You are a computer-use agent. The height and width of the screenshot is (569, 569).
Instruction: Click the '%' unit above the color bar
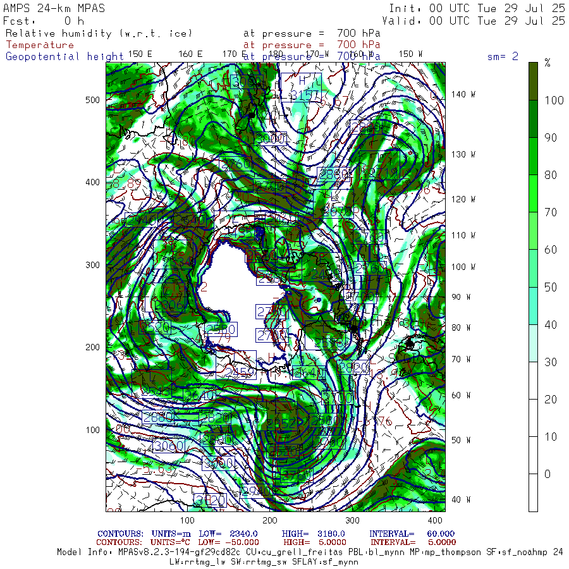[548, 63]
